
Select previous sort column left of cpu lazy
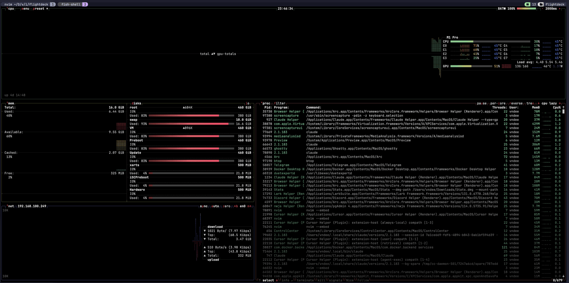point(538,104)
